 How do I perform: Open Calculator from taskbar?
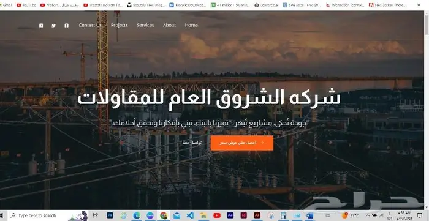pyautogui.click(x=283, y=215)
